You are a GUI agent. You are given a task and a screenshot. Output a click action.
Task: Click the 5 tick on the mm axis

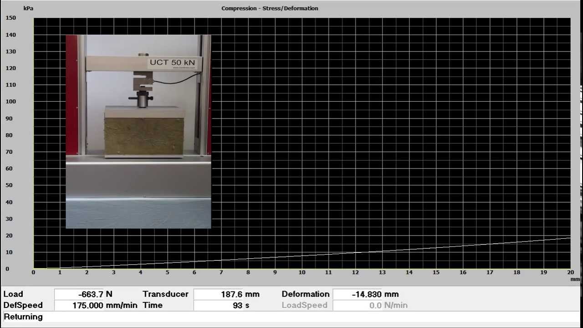point(168,272)
